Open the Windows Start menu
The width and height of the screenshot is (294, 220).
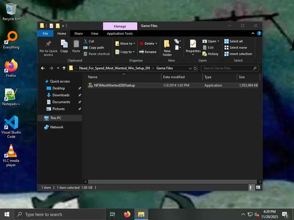click(7, 214)
